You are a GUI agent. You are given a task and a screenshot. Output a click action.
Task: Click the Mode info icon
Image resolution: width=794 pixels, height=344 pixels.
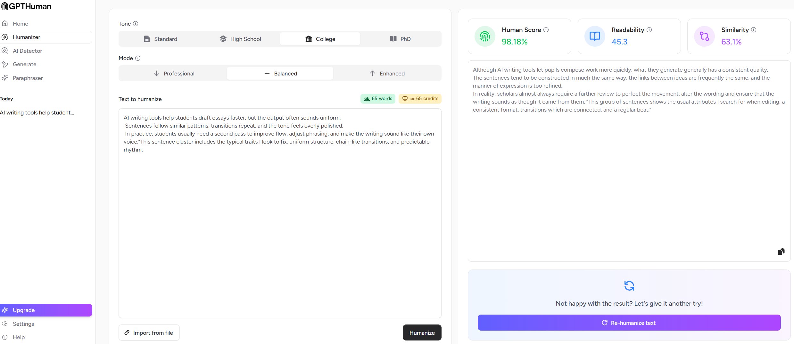tap(138, 58)
